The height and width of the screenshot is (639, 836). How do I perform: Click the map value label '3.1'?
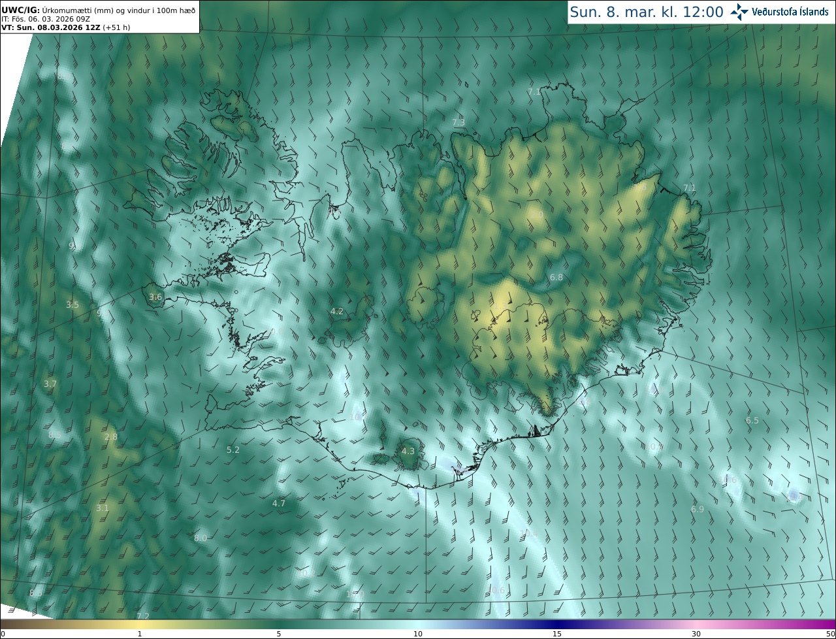pos(103,508)
